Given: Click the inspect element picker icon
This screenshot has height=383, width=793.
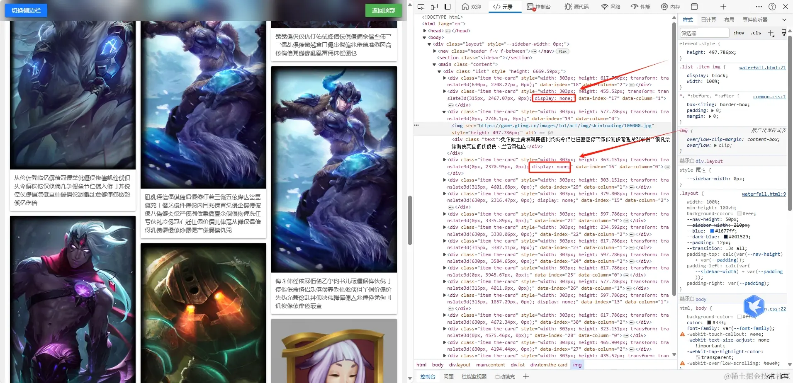Looking at the screenshot, I should (421, 7).
